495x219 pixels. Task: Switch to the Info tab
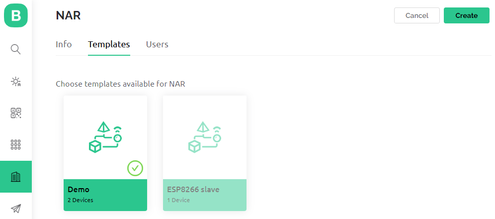point(64,44)
